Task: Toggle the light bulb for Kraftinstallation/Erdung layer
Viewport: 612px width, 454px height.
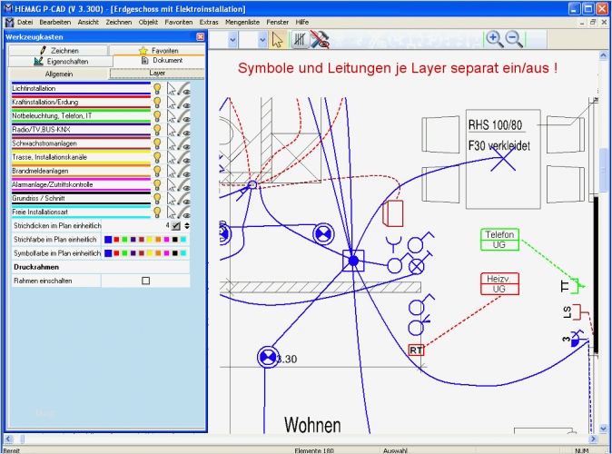Action: click(x=157, y=103)
